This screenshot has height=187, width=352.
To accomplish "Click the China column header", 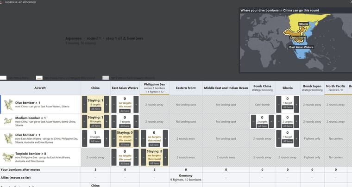I will coord(95,88).
